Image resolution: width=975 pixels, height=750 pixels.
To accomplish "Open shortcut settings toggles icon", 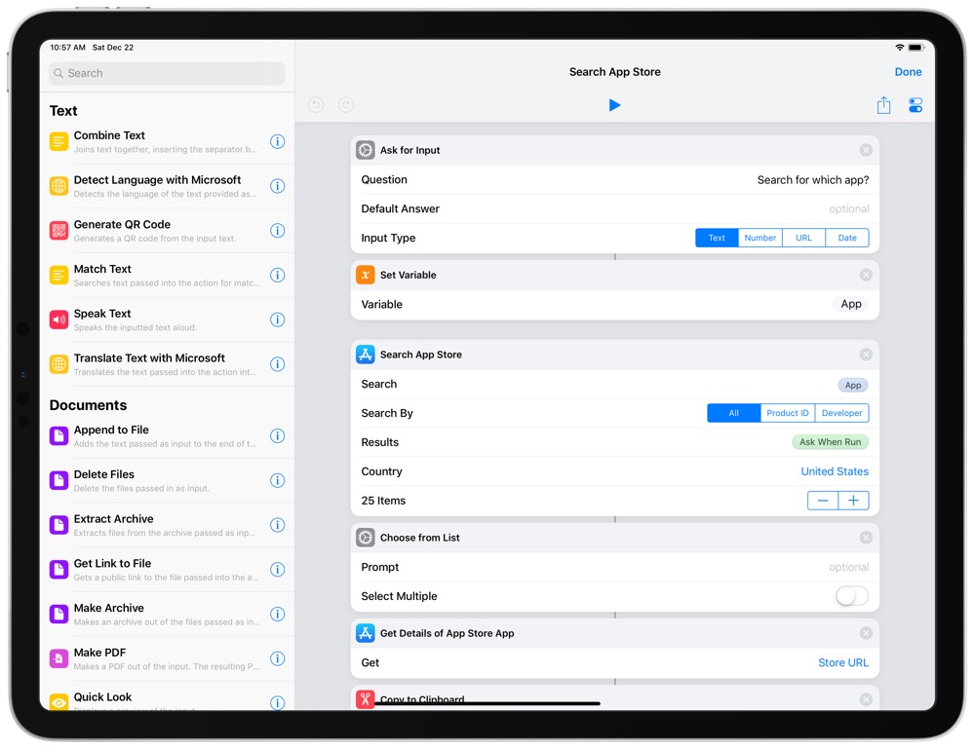I will tap(916, 105).
